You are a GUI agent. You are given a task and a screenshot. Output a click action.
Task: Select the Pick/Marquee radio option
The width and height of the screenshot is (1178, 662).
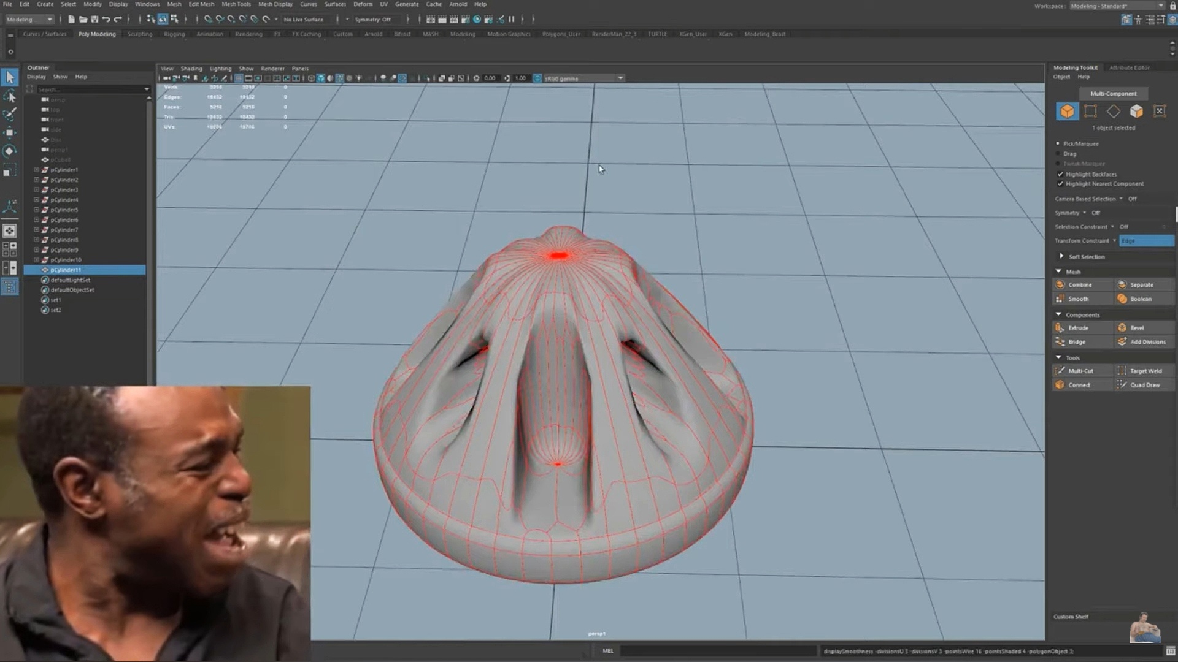point(1058,143)
